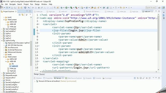Toggle code folding on line 2 web-app
The image size is (166, 93).
coord(39,18)
